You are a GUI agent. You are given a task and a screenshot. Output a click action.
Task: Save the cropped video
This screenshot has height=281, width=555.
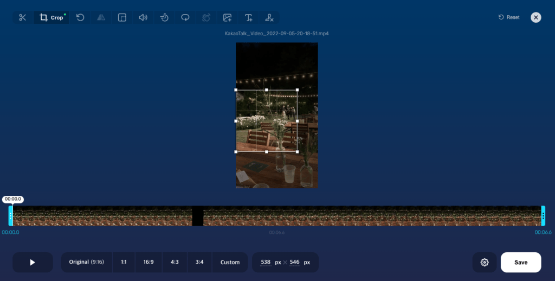521,262
